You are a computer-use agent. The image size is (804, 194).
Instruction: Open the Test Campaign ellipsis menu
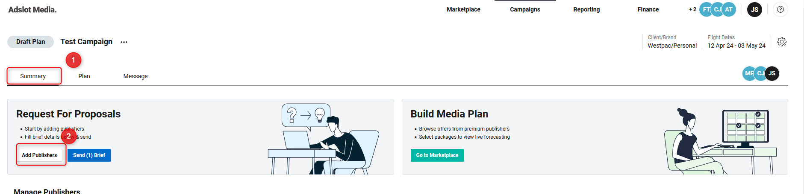[124, 42]
